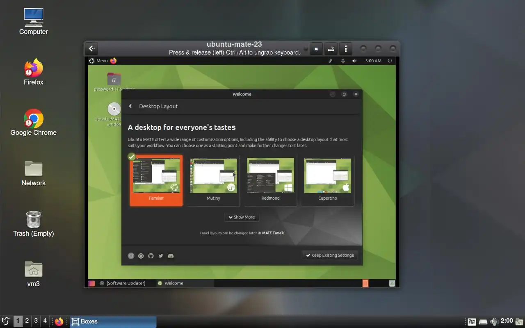The width and height of the screenshot is (525, 328).
Task: Click the guest workspace switcher
Action: click(x=365, y=283)
